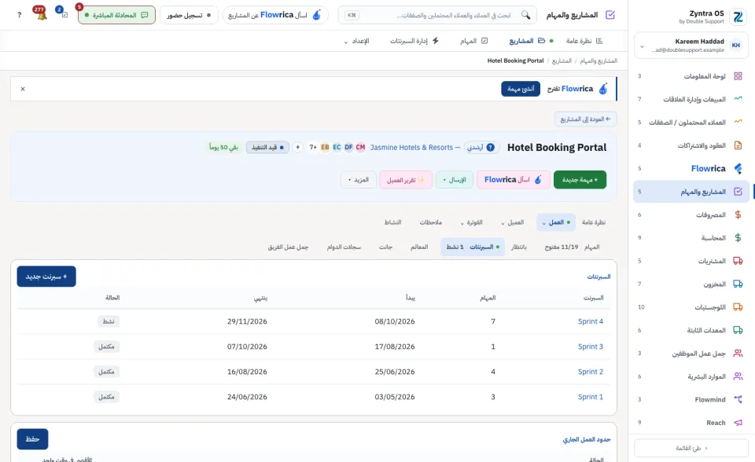Open human resources icon الموارد البشرية

[x=738, y=376]
